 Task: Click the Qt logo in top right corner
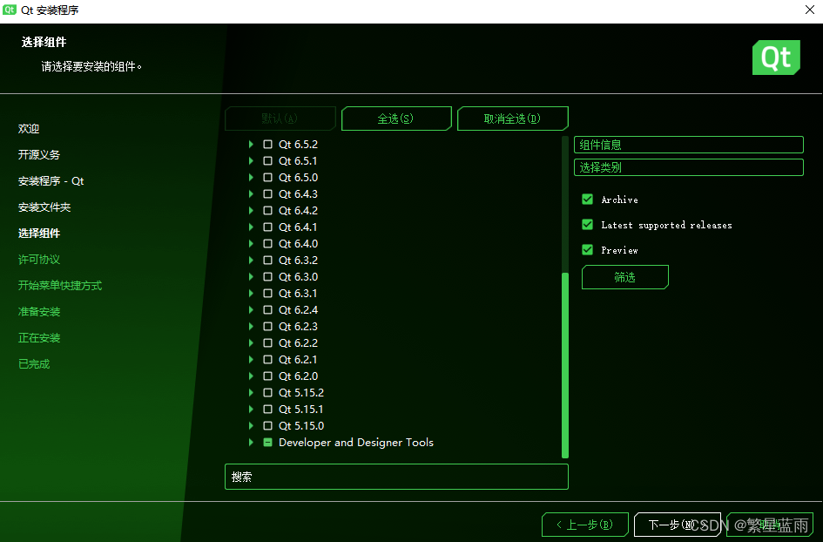[775, 58]
